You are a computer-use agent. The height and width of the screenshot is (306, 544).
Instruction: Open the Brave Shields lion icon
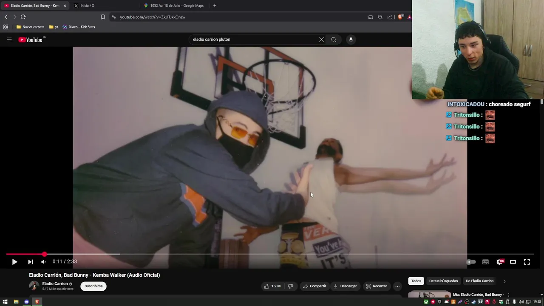click(400, 17)
